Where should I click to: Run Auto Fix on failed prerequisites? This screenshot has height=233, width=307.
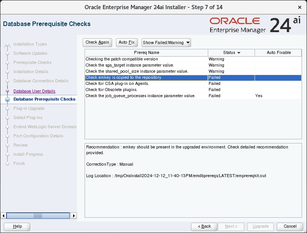click(x=127, y=42)
